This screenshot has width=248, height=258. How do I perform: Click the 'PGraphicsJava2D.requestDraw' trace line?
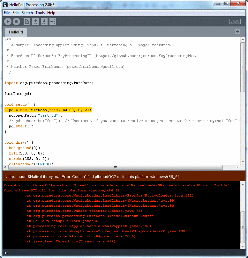tap(107, 231)
